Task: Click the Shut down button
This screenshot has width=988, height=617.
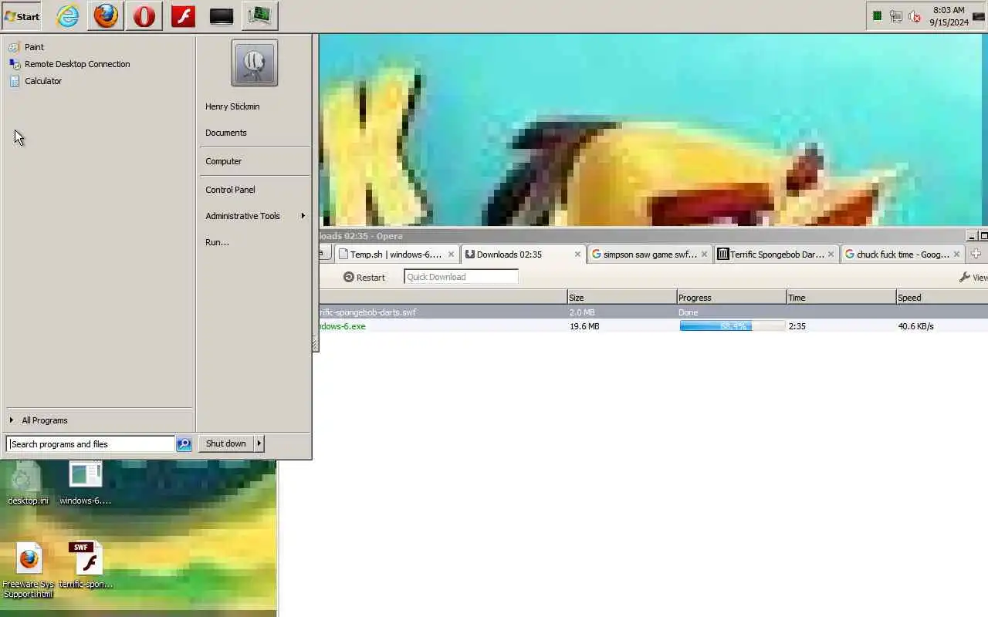Action: click(x=226, y=443)
